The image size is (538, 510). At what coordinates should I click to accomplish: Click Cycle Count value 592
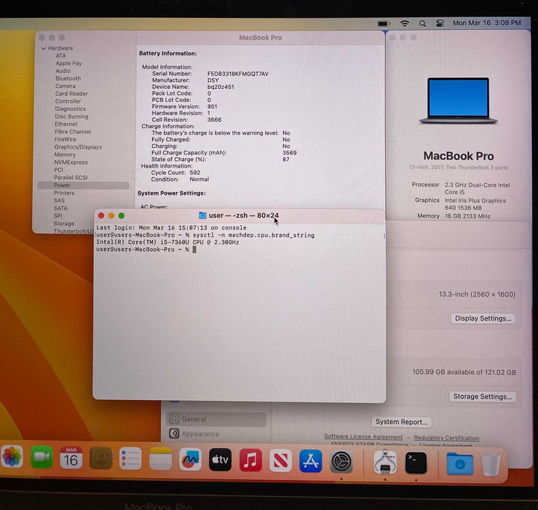195,173
